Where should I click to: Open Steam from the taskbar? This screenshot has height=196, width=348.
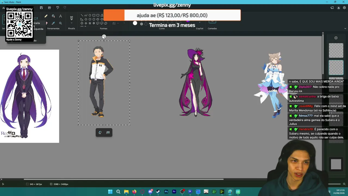[x=158, y=192]
